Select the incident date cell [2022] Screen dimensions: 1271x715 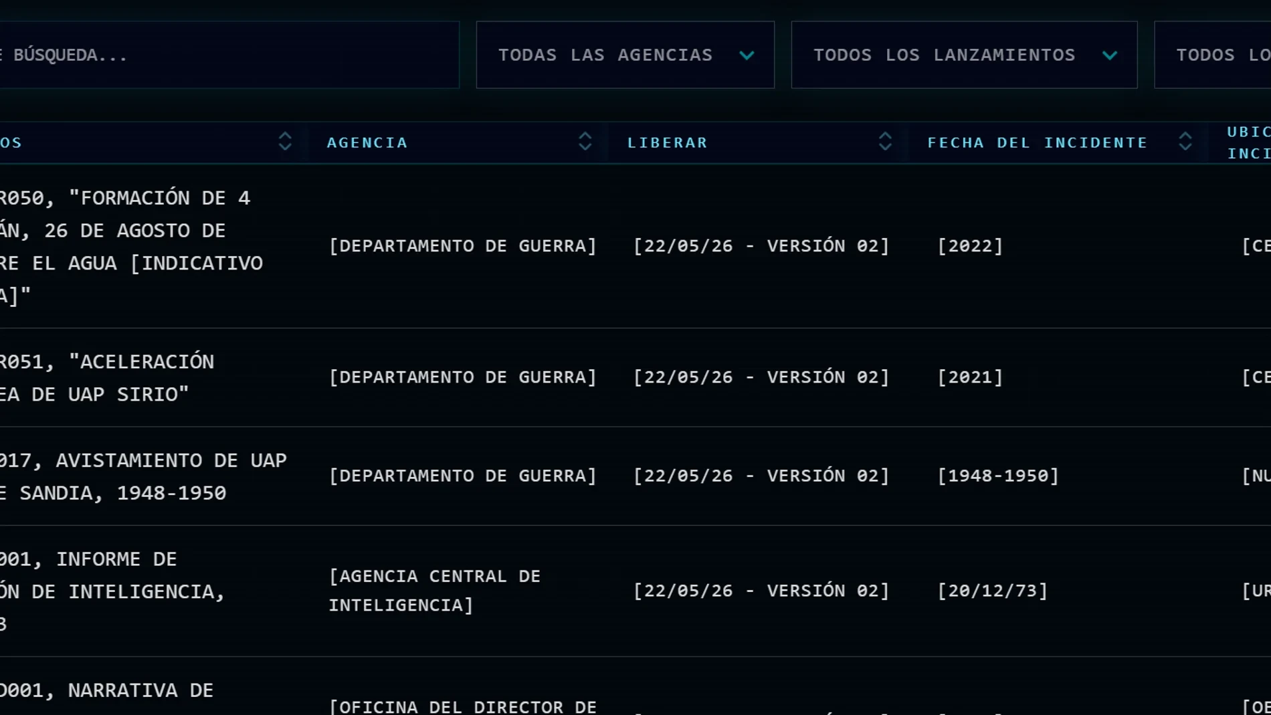pyautogui.click(x=970, y=246)
